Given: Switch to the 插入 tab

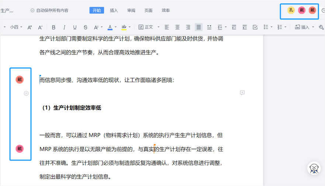Looking at the screenshot, I should point(114,10).
